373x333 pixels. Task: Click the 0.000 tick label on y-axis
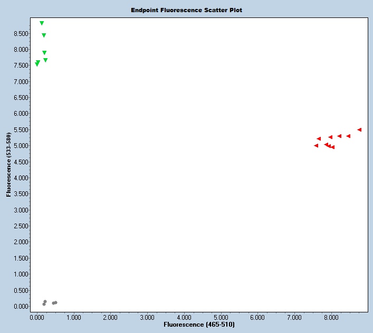pyautogui.click(x=21, y=306)
